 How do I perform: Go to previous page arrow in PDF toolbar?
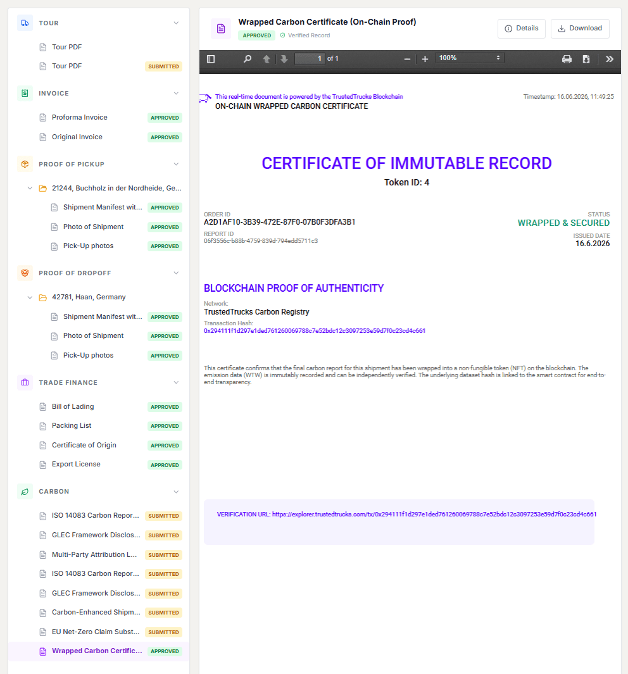click(x=267, y=59)
